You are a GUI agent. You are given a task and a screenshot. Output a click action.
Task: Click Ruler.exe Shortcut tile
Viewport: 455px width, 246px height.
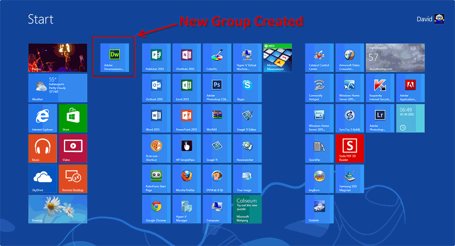(157, 148)
